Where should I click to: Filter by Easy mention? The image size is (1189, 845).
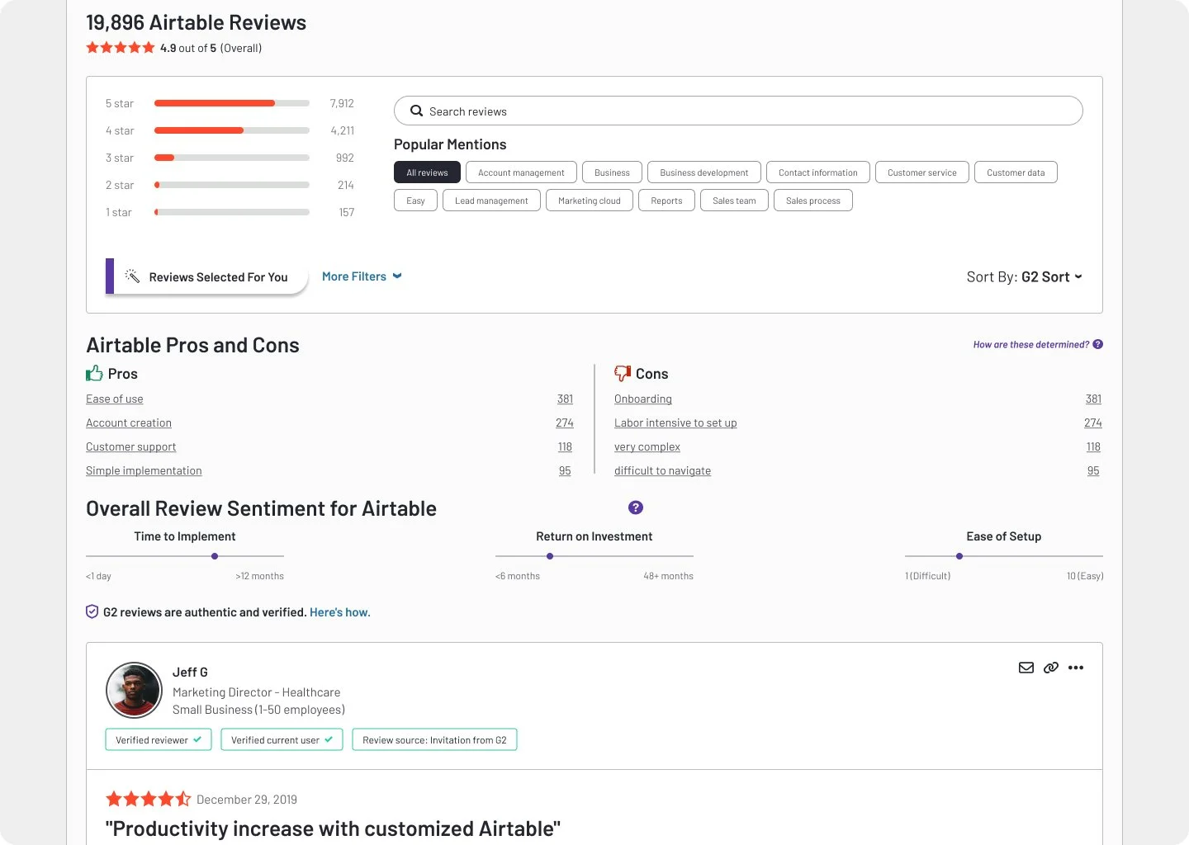click(x=415, y=201)
